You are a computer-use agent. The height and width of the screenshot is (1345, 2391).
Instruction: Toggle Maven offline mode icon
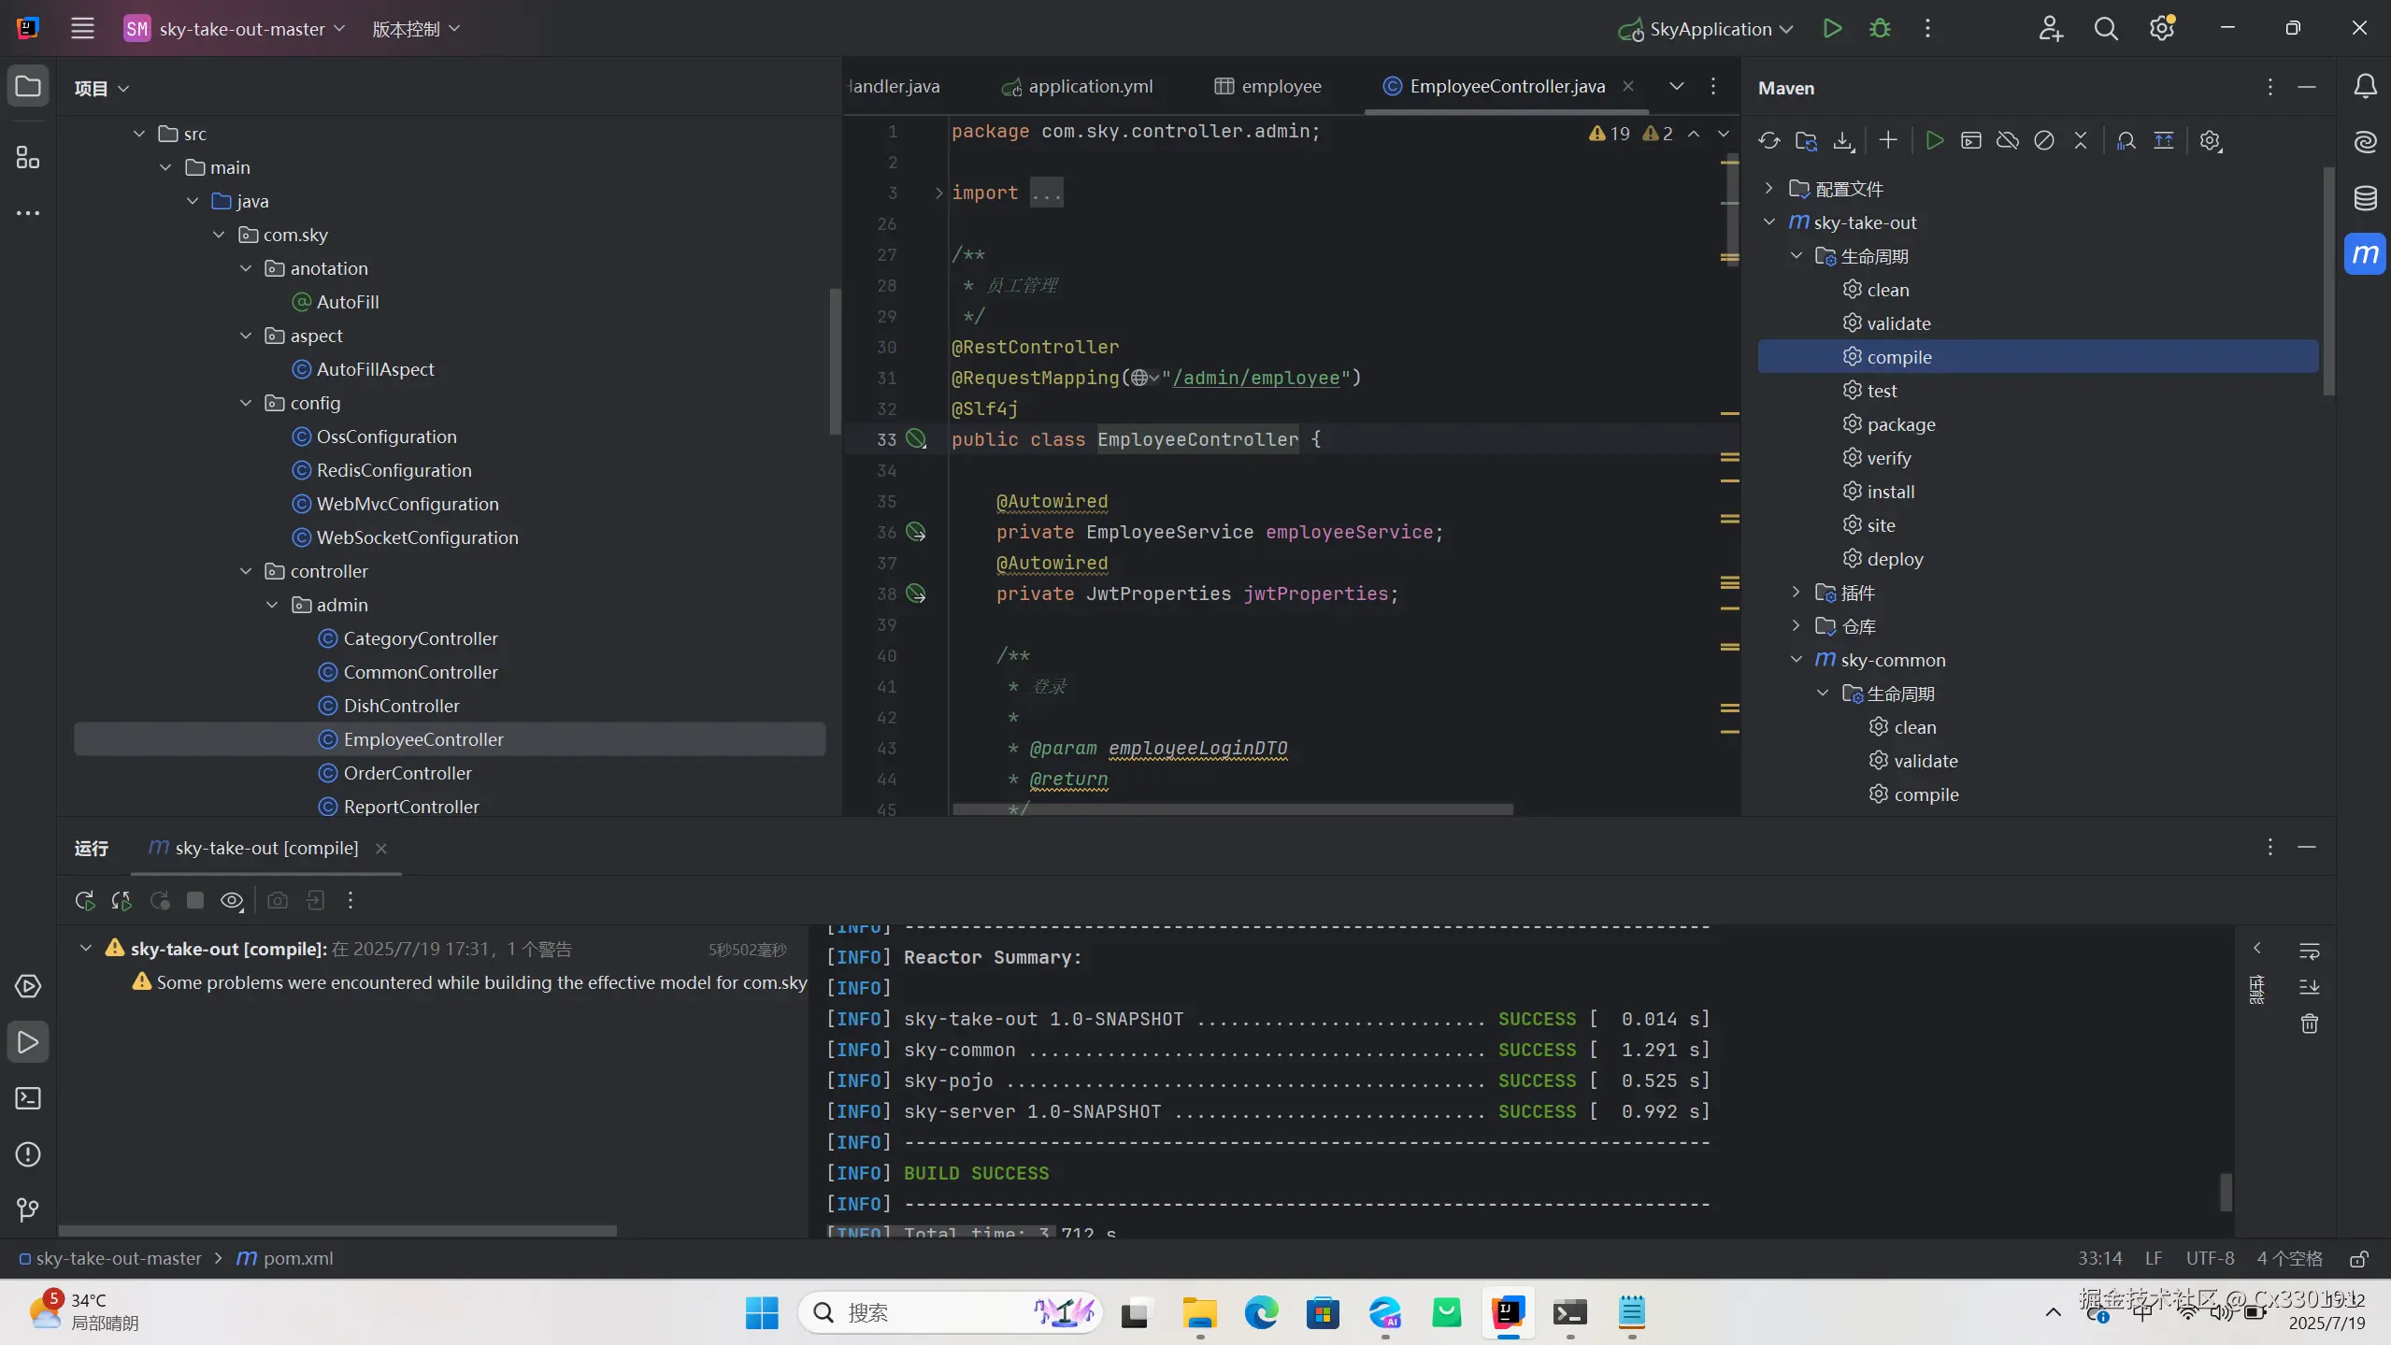(x=2007, y=141)
